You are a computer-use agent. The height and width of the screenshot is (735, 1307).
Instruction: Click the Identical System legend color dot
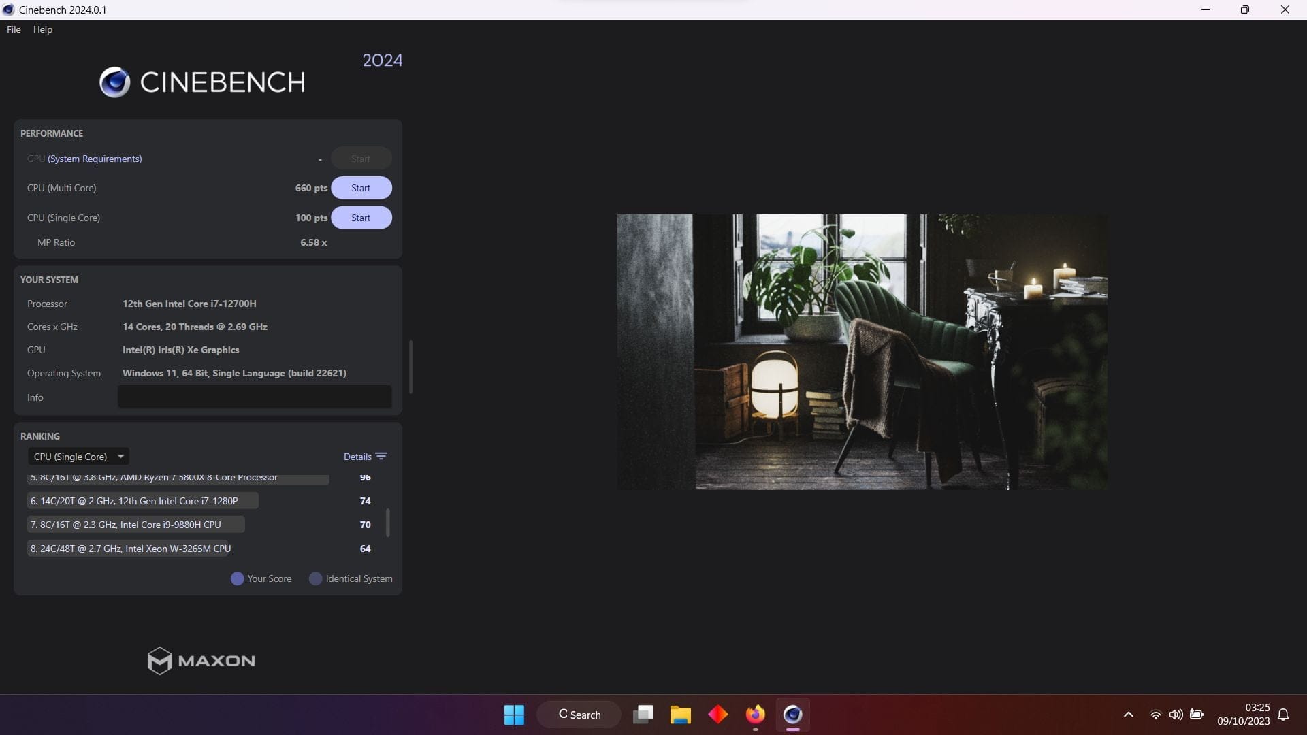(x=315, y=578)
